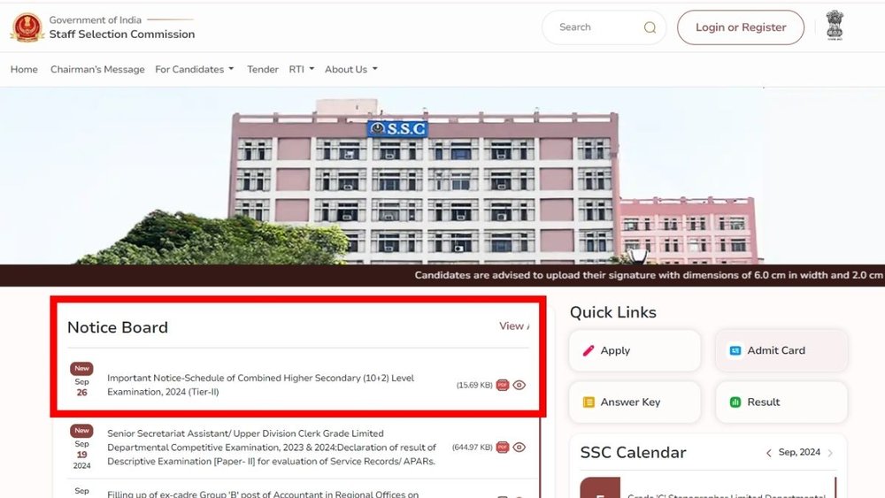This screenshot has height=498, width=885.
Task: Expand the For Candidates dropdown menu
Action: click(x=194, y=69)
